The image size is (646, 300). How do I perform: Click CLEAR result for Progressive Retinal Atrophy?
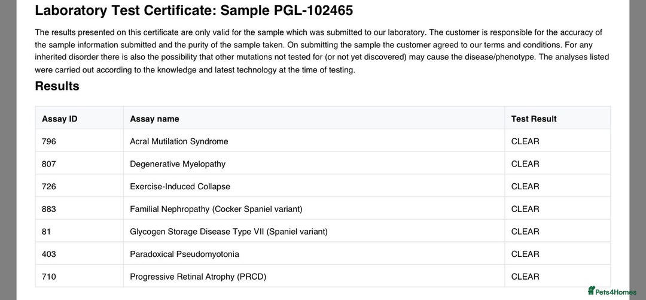(x=525, y=277)
